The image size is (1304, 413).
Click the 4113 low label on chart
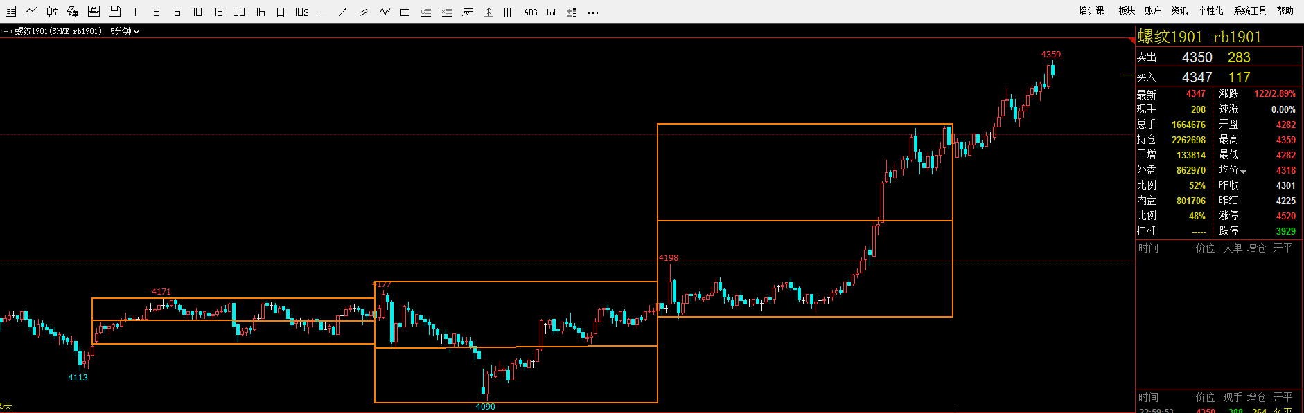point(78,377)
